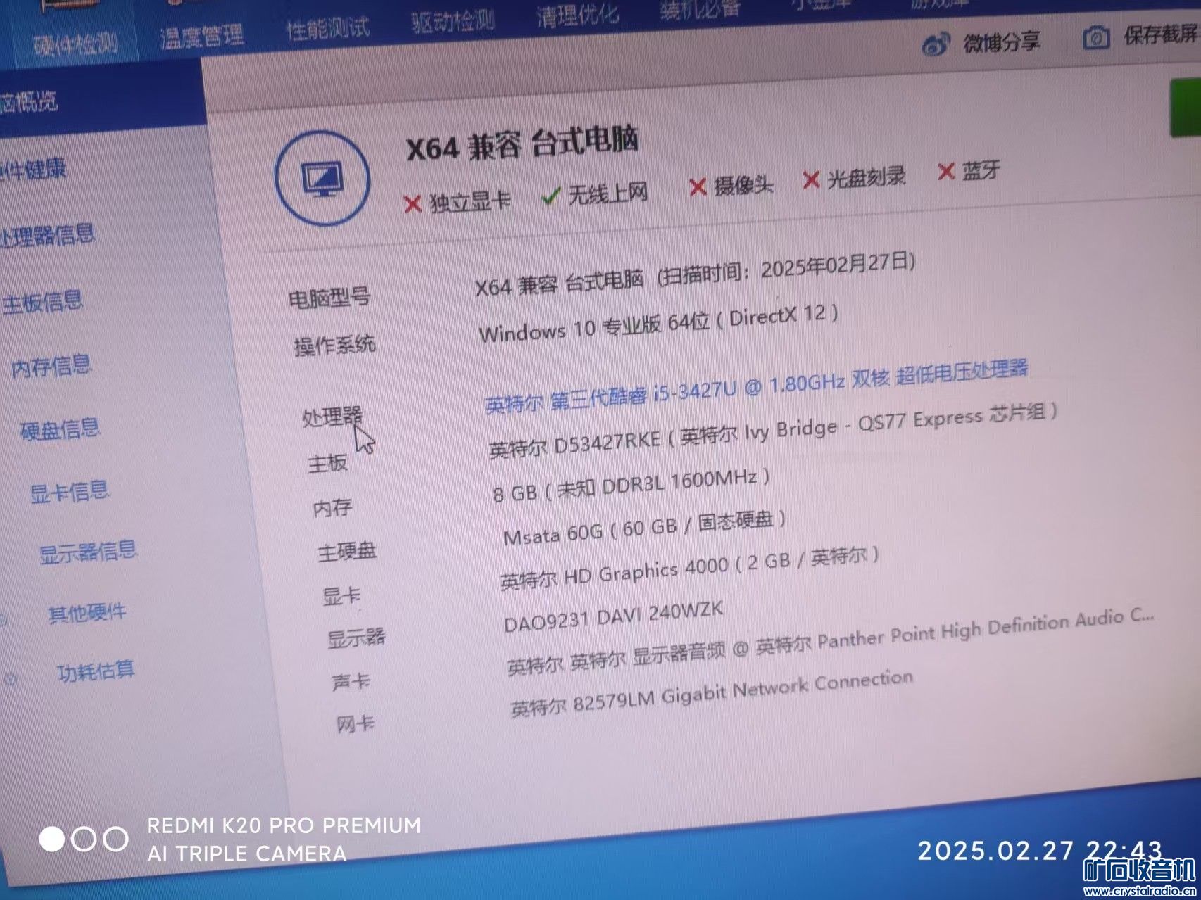The image size is (1201, 900).
Task: Click the 处理器 label
Action: click(332, 417)
